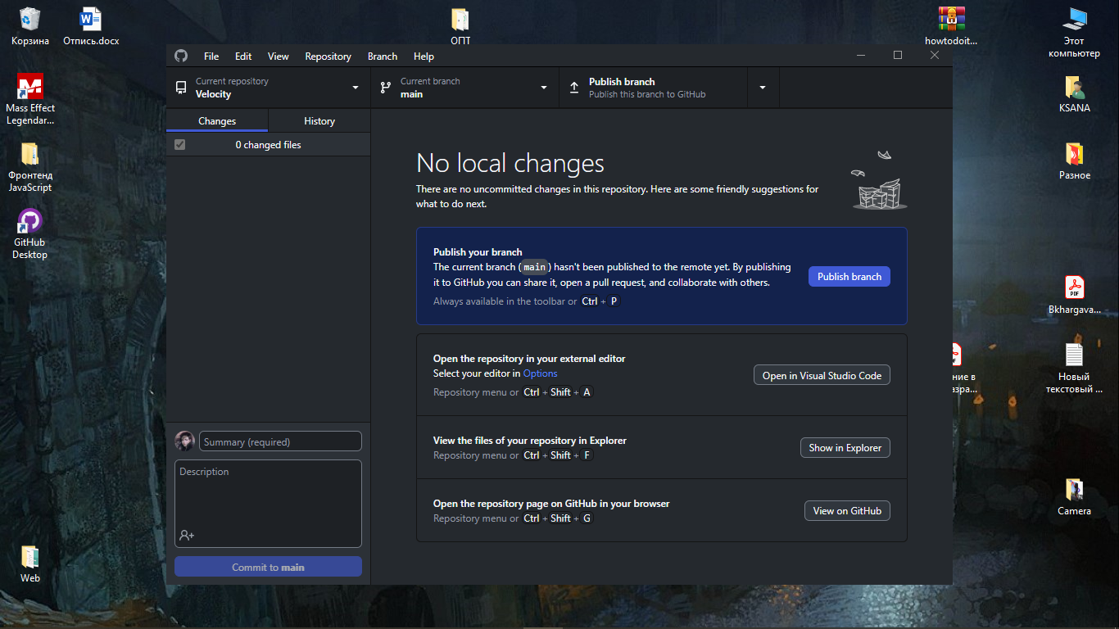Click the upload arrow icon on Publish branch
The width and height of the screenshot is (1119, 629).
(x=573, y=88)
